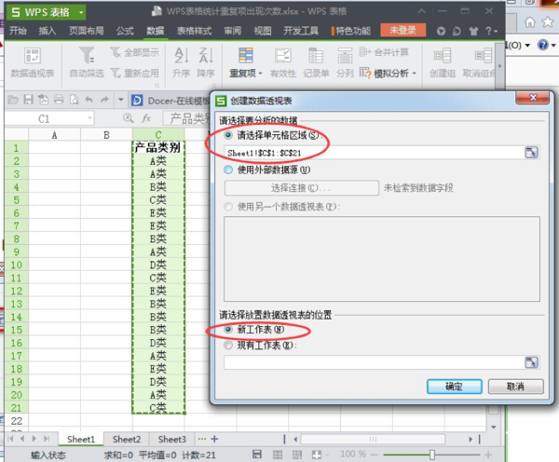
Task: Click the horizontal scrollbar track
Action: (x=373, y=440)
